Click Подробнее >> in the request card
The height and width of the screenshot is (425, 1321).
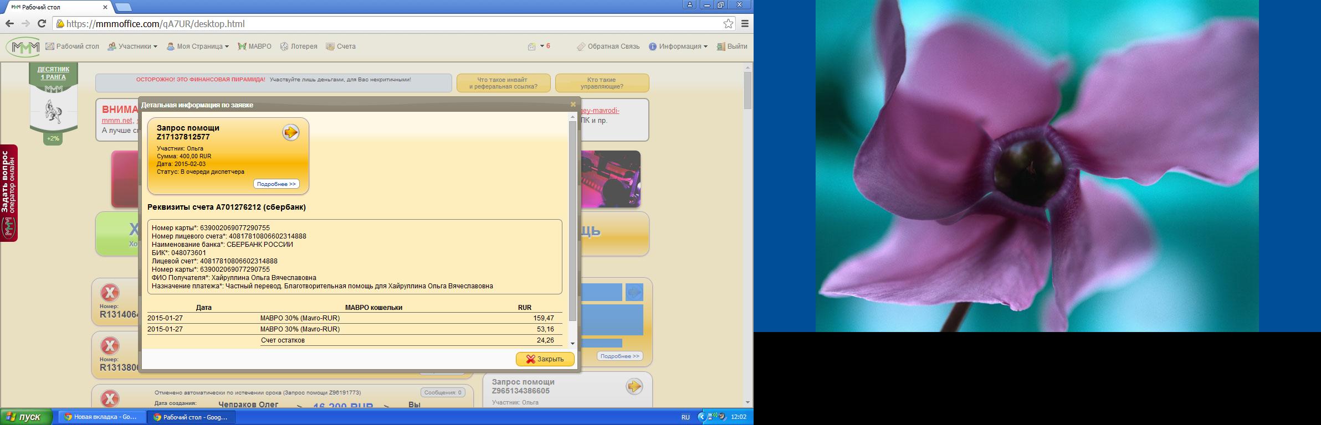point(277,184)
